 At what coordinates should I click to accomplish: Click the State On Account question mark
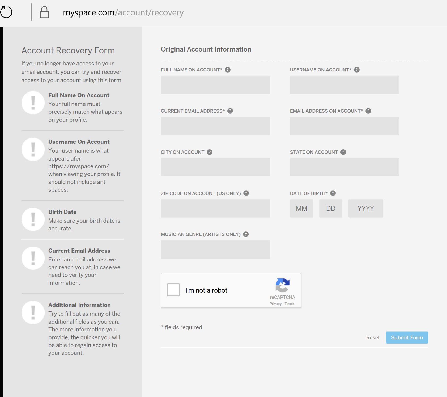coord(343,152)
